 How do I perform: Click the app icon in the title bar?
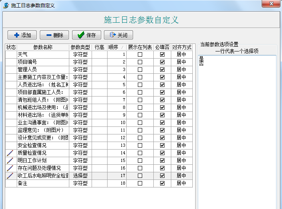(6, 5)
